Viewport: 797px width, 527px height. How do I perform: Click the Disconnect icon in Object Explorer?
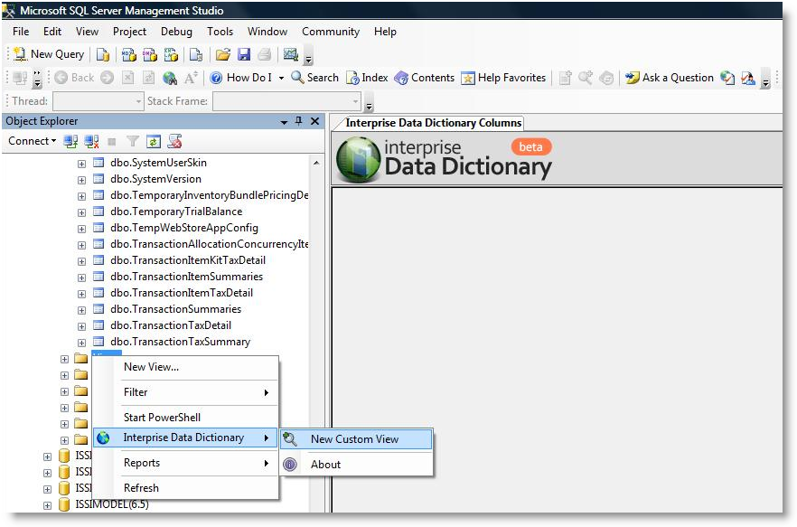91,141
